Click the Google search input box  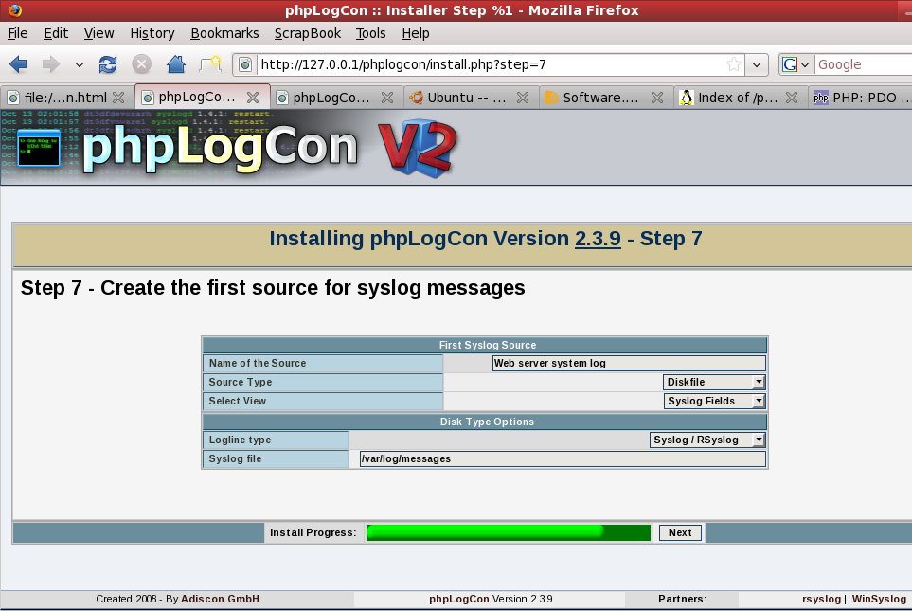[x=864, y=64]
